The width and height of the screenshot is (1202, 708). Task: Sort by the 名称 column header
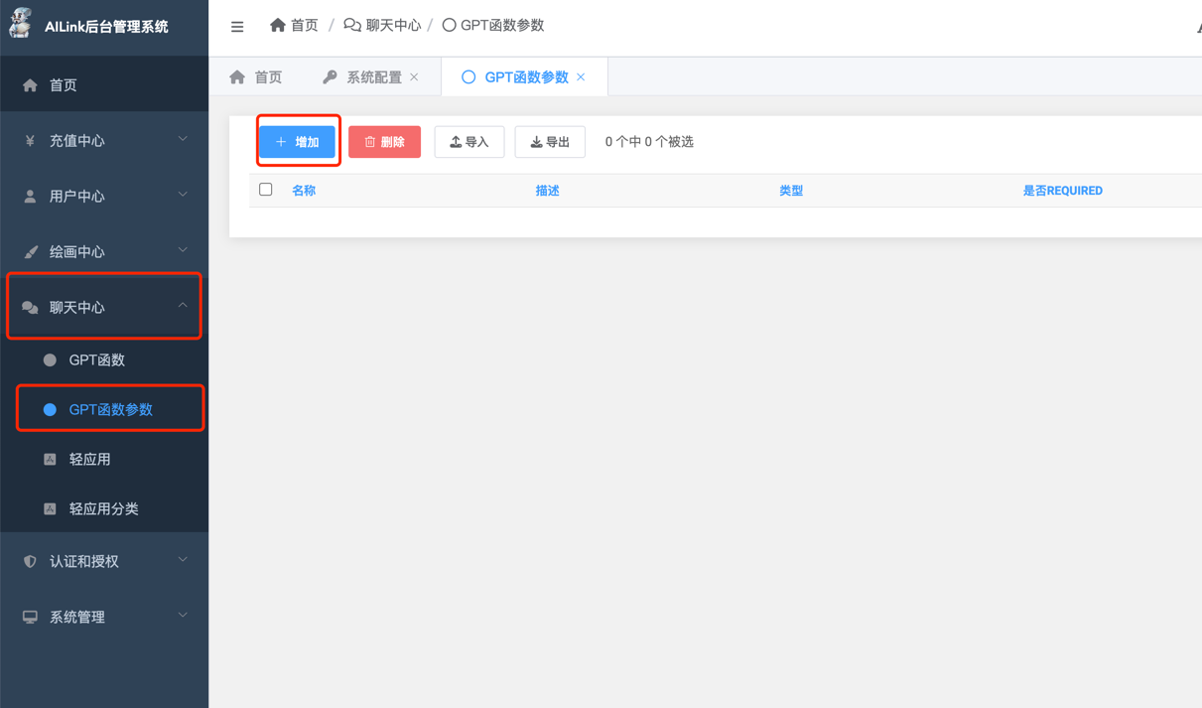[304, 191]
